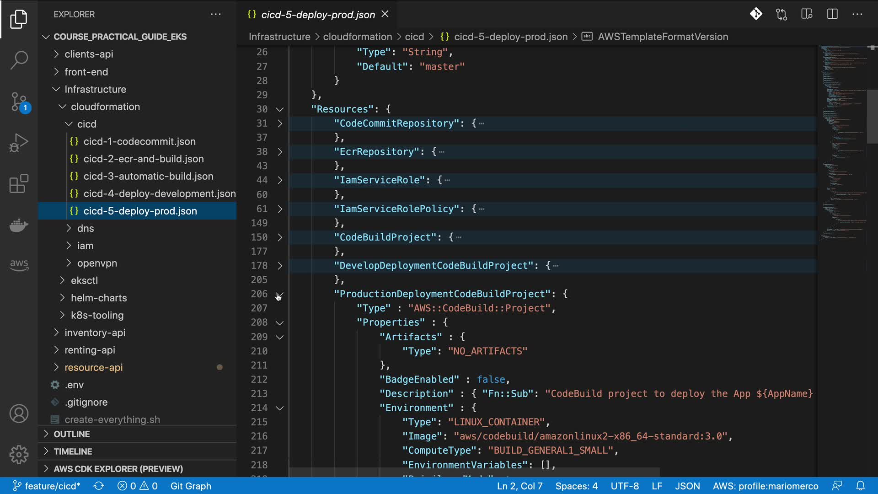Unfold the IamServiceRolePolicy block at line 61

coord(280,209)
